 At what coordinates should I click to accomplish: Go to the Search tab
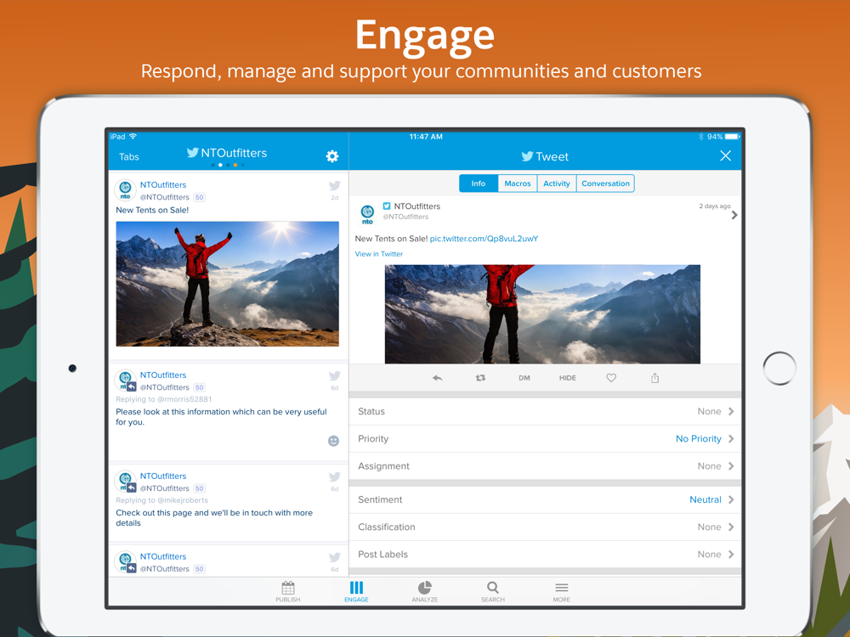coord(493,591)
